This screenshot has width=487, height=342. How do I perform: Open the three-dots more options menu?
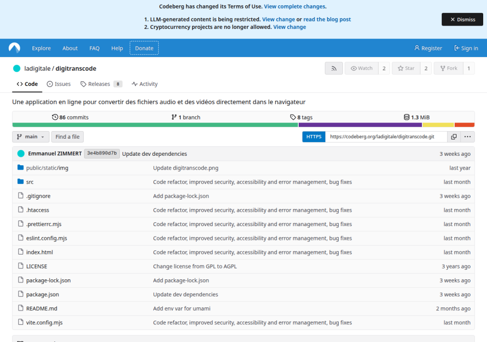468,136
